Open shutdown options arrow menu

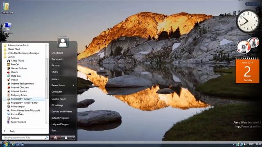73,138
